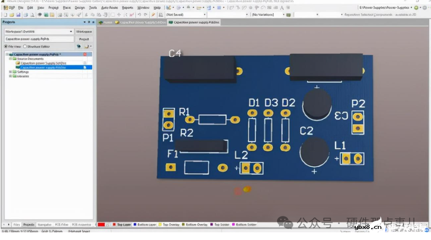This screenshot has height=240, width=431.
Task: Click the green navigation circle icon
Action: pyautogui.click(x=416, y=8)
